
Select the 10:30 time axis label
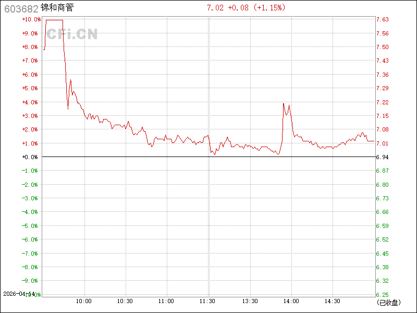point(125,301)
